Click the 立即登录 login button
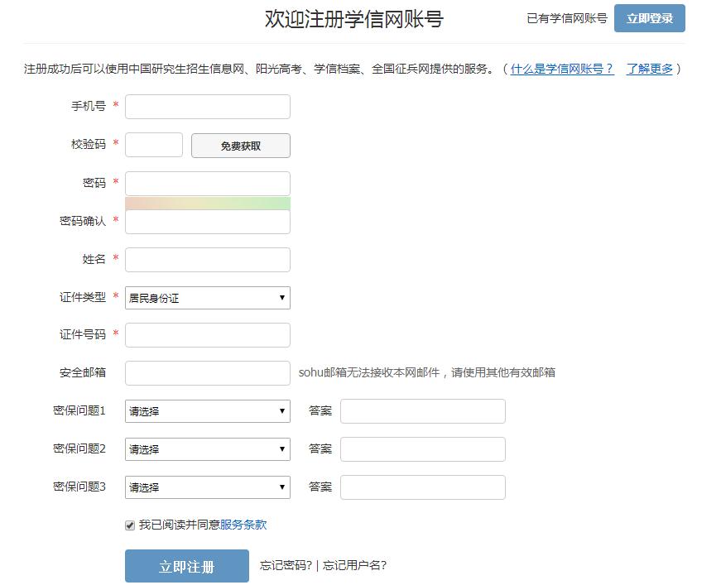 (x=649, y=18)
